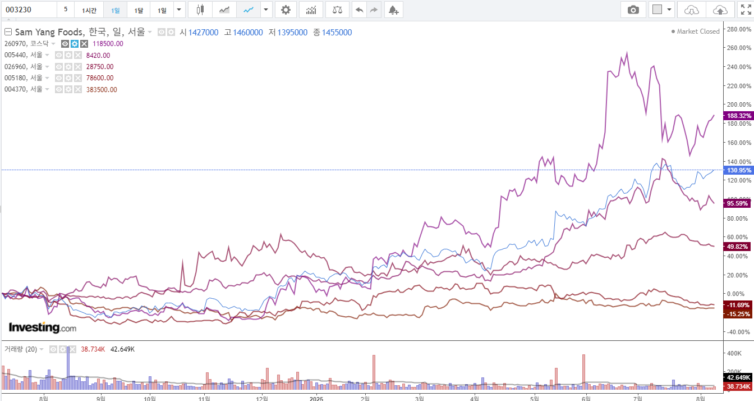Open Sam Yang Foods title dropdown arrow
Image resolution: width=754 pixels, height=401 pixels.
coord(150,33)
